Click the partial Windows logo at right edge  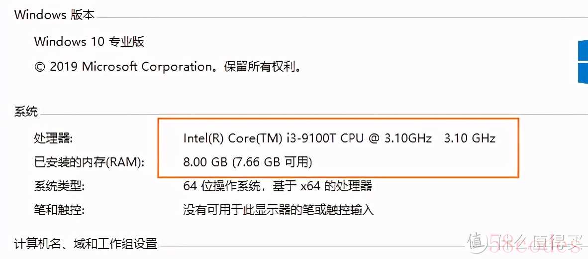(583, 60)
